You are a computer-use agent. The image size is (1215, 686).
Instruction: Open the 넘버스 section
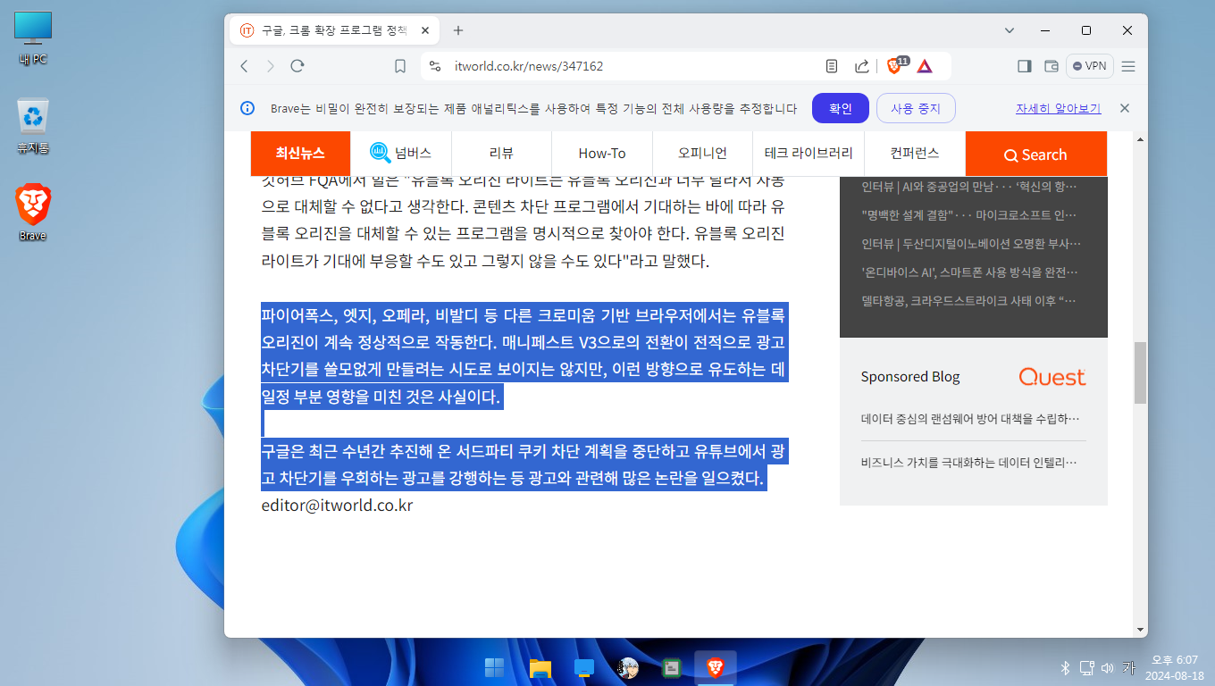tap(401, 154)
